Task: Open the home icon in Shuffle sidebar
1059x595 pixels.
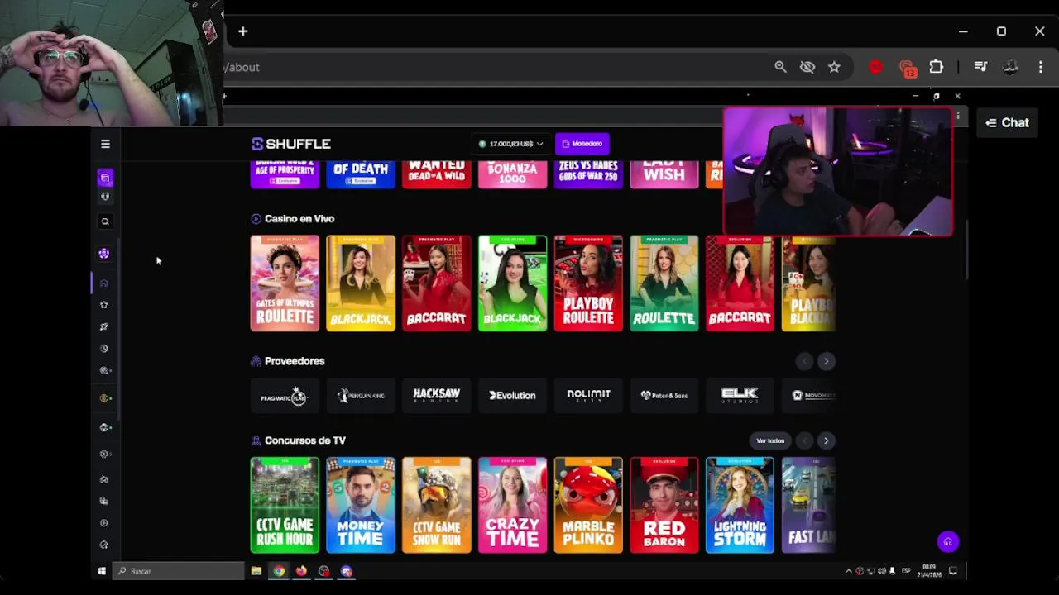Action: point(104,283)
